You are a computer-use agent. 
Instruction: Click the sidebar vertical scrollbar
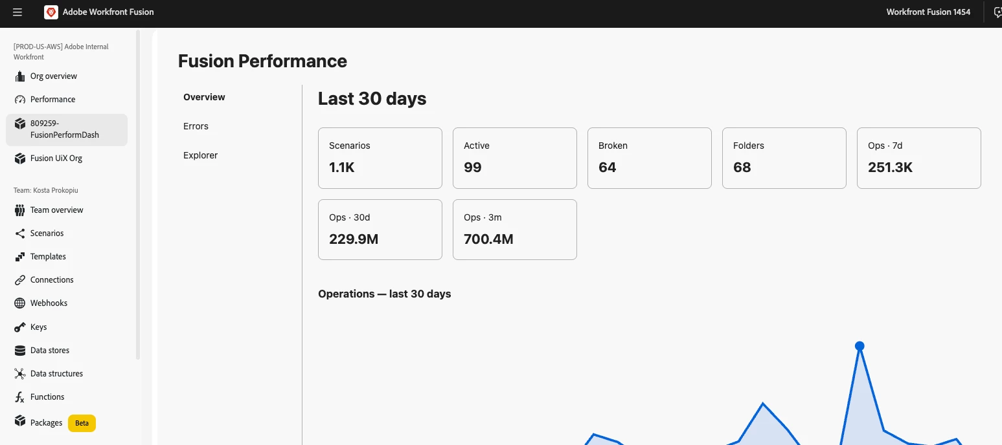[x=138, y=194]
